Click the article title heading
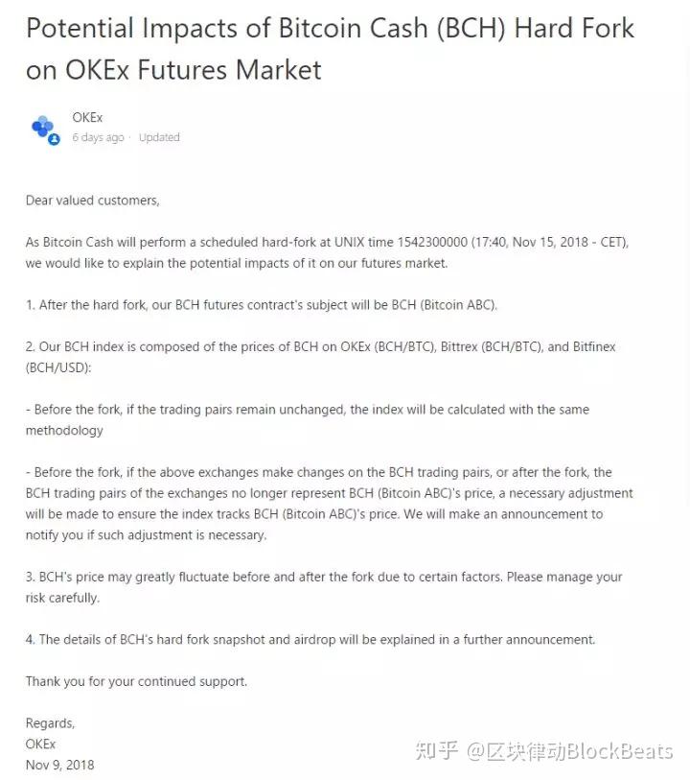 (x=330, y=48)
